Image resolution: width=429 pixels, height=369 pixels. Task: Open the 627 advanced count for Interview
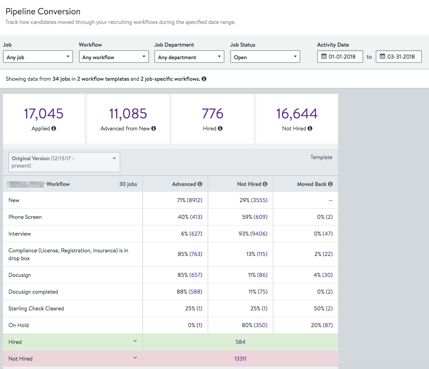pyautogui.click(x=196, y=234)
